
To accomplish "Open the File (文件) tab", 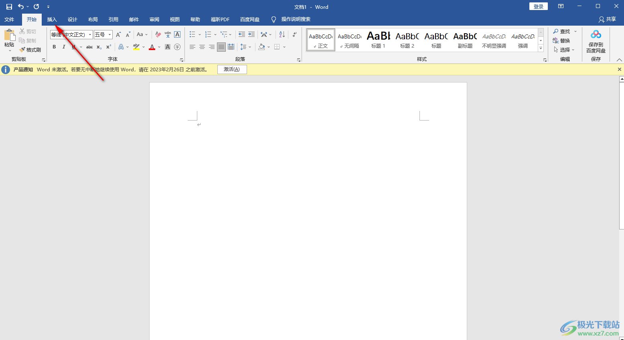I will tap(9, 19).
